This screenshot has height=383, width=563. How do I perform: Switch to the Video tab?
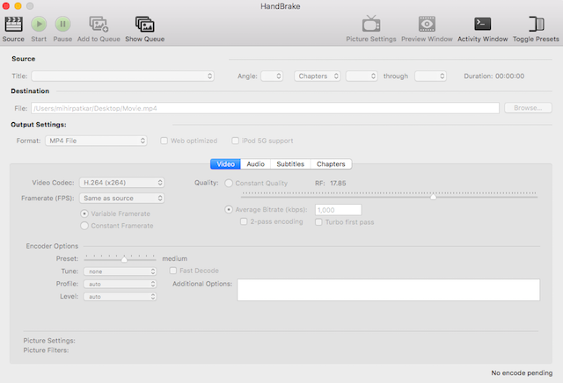click(x=225, y=164)
